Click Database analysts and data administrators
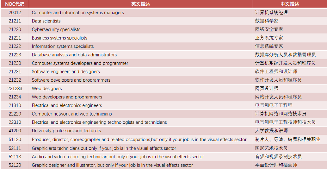This screenshot has width=327, height=169. (x=74, y=55)
